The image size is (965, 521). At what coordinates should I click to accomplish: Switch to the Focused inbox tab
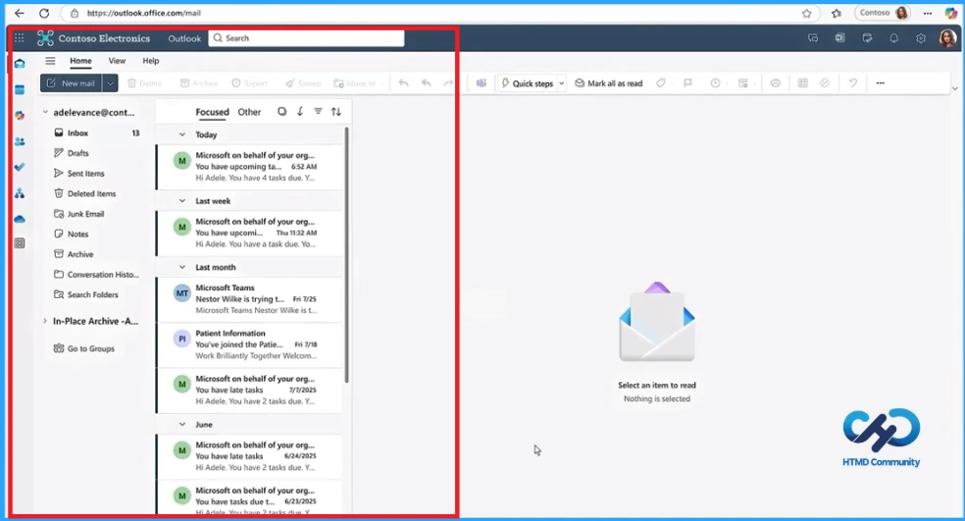[213, 112]
